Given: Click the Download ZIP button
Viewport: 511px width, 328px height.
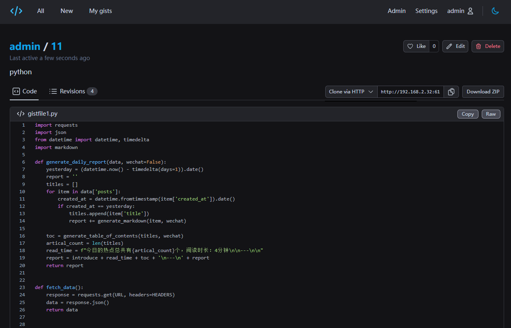Looking at the screenshot, I should (x=483, y=92).
